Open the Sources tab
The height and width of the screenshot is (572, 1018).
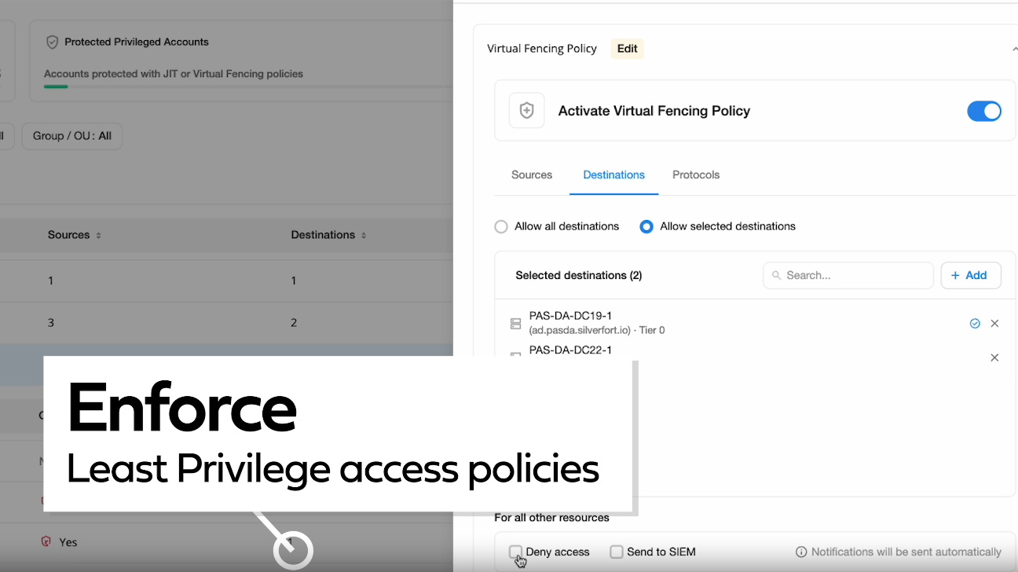[x=532, y=174]
